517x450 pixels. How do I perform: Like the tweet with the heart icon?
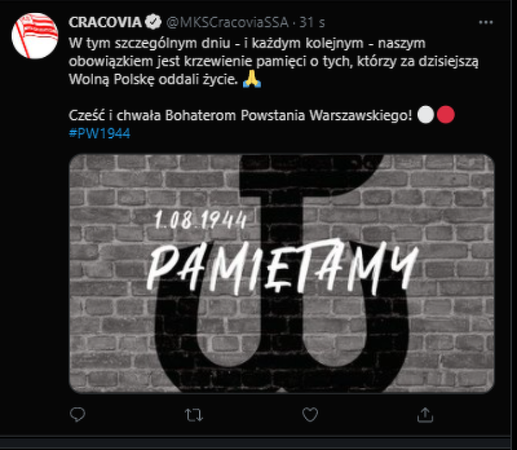[310, 415]
